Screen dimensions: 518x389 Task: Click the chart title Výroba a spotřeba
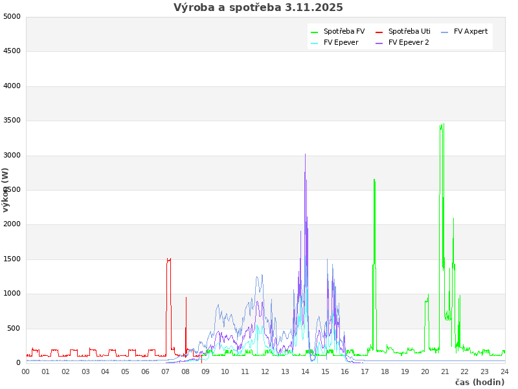coord(258,8)
